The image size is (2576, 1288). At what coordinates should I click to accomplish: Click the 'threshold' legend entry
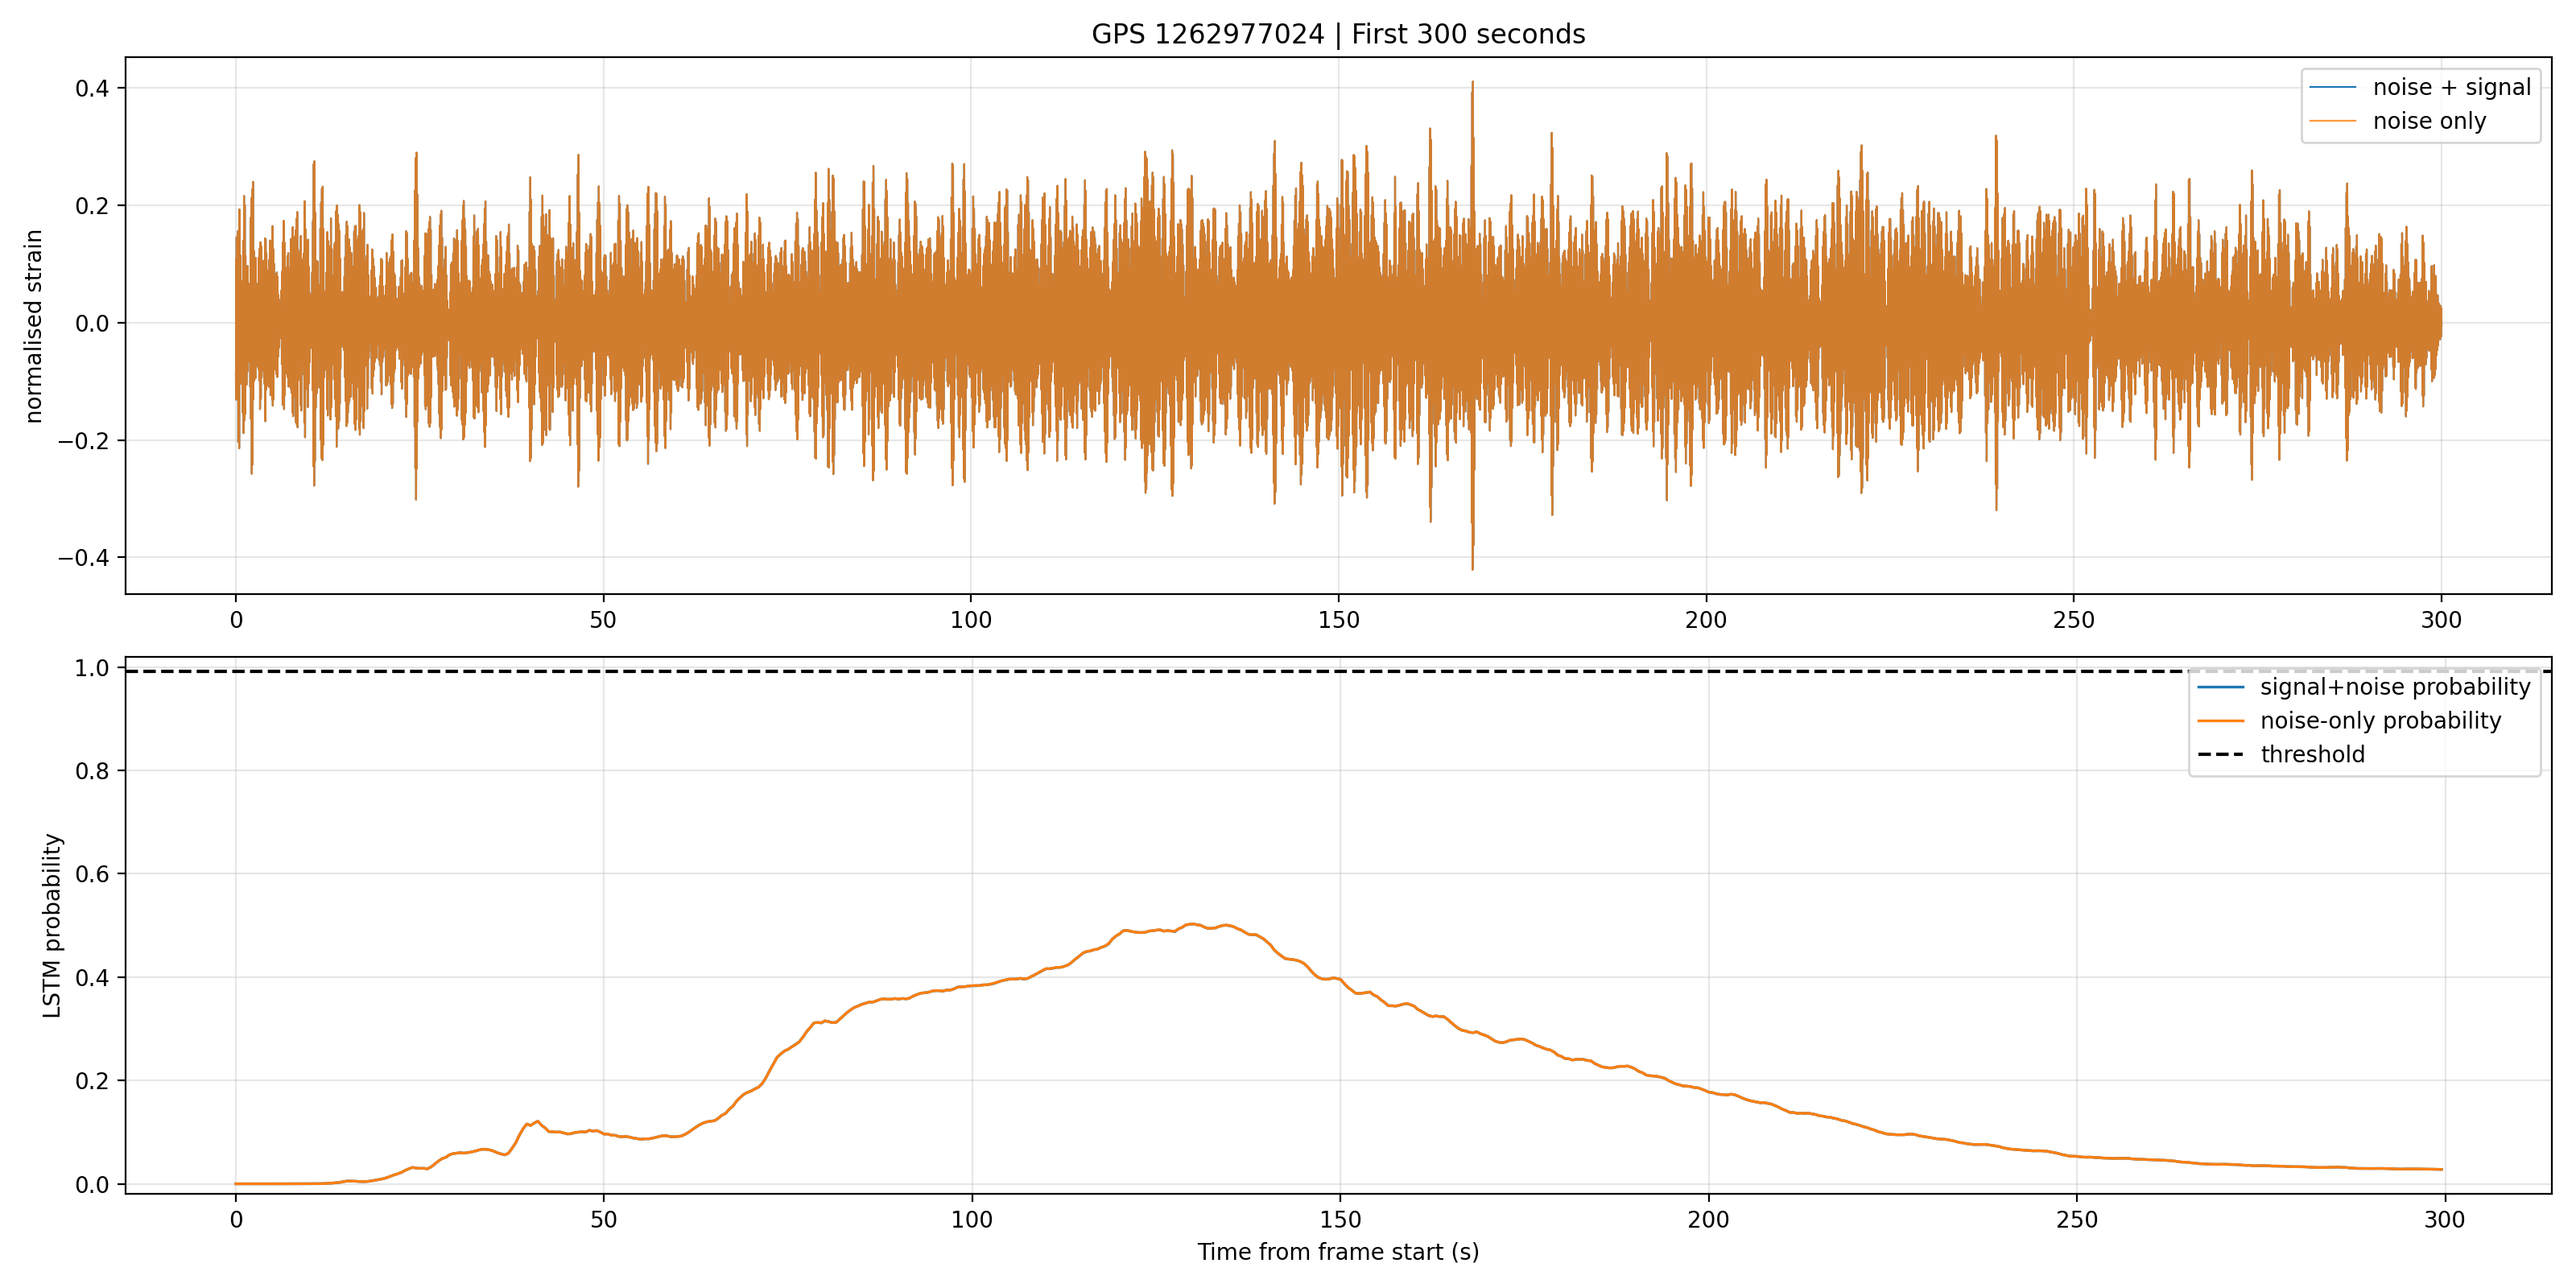pos(2312,755)
